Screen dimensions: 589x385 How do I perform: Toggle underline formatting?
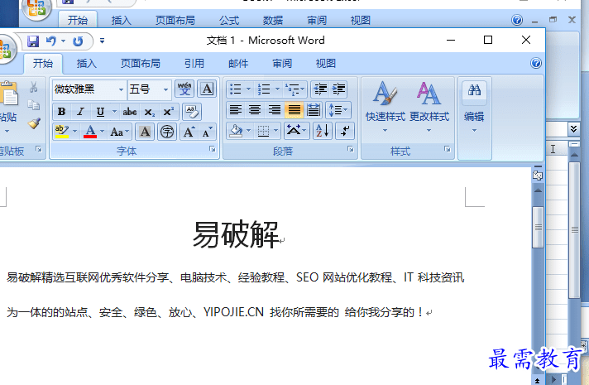point(100,112)
